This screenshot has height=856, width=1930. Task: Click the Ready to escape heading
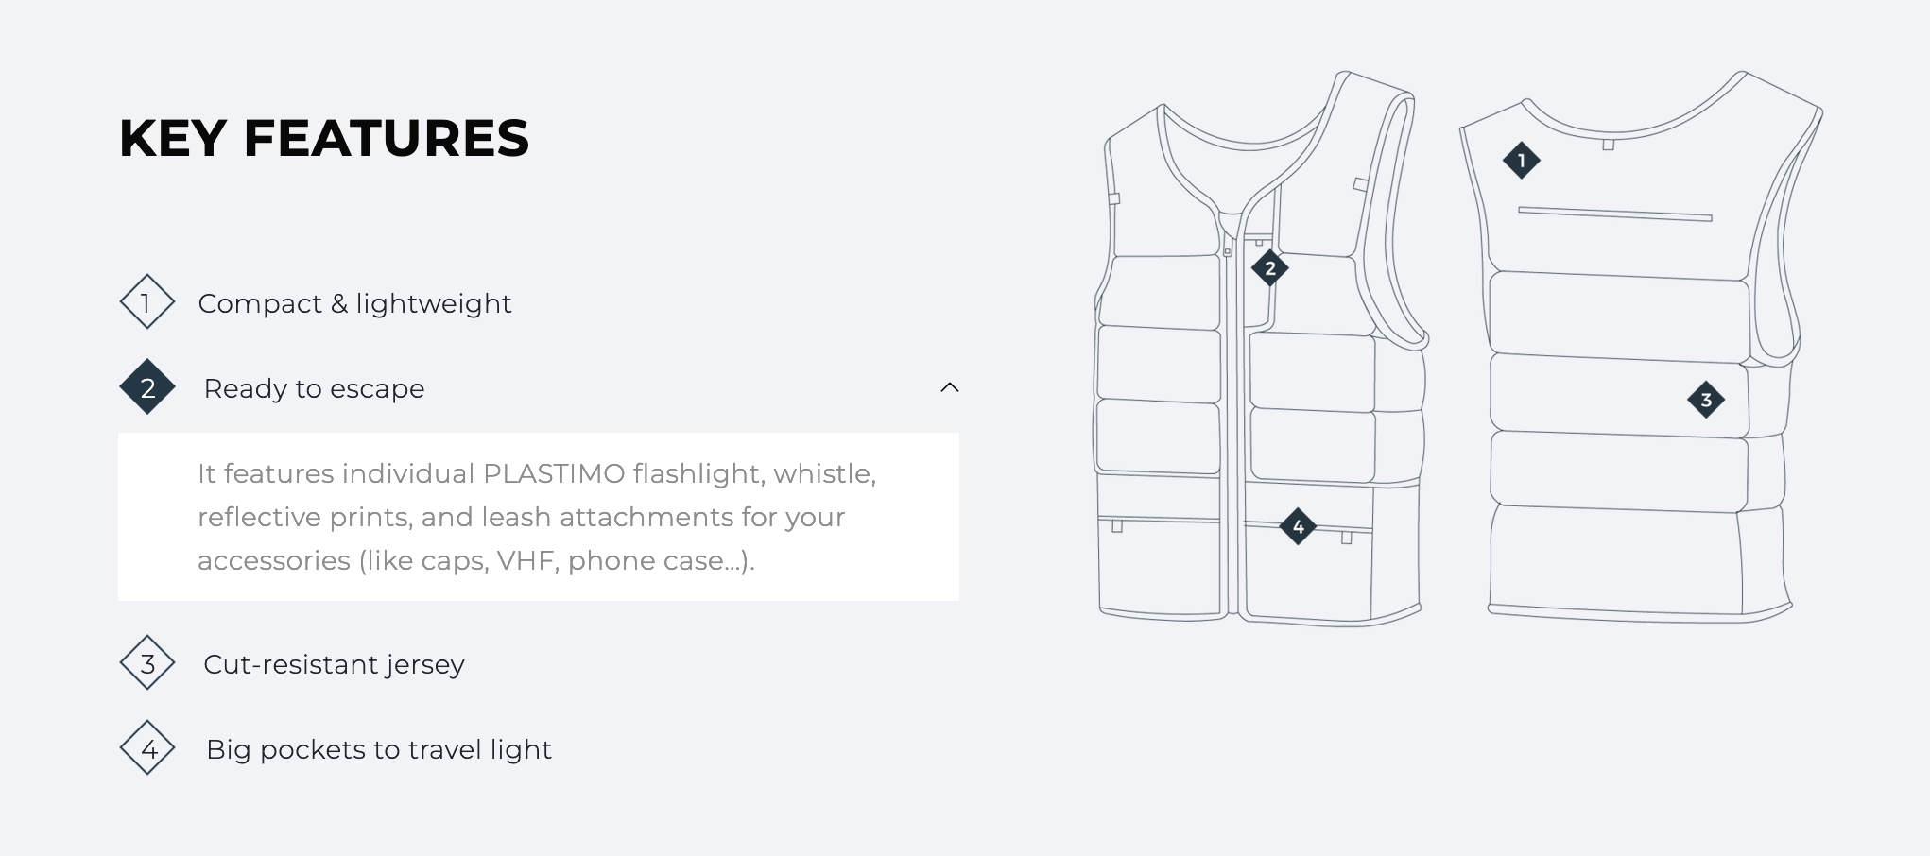[314, 388]
